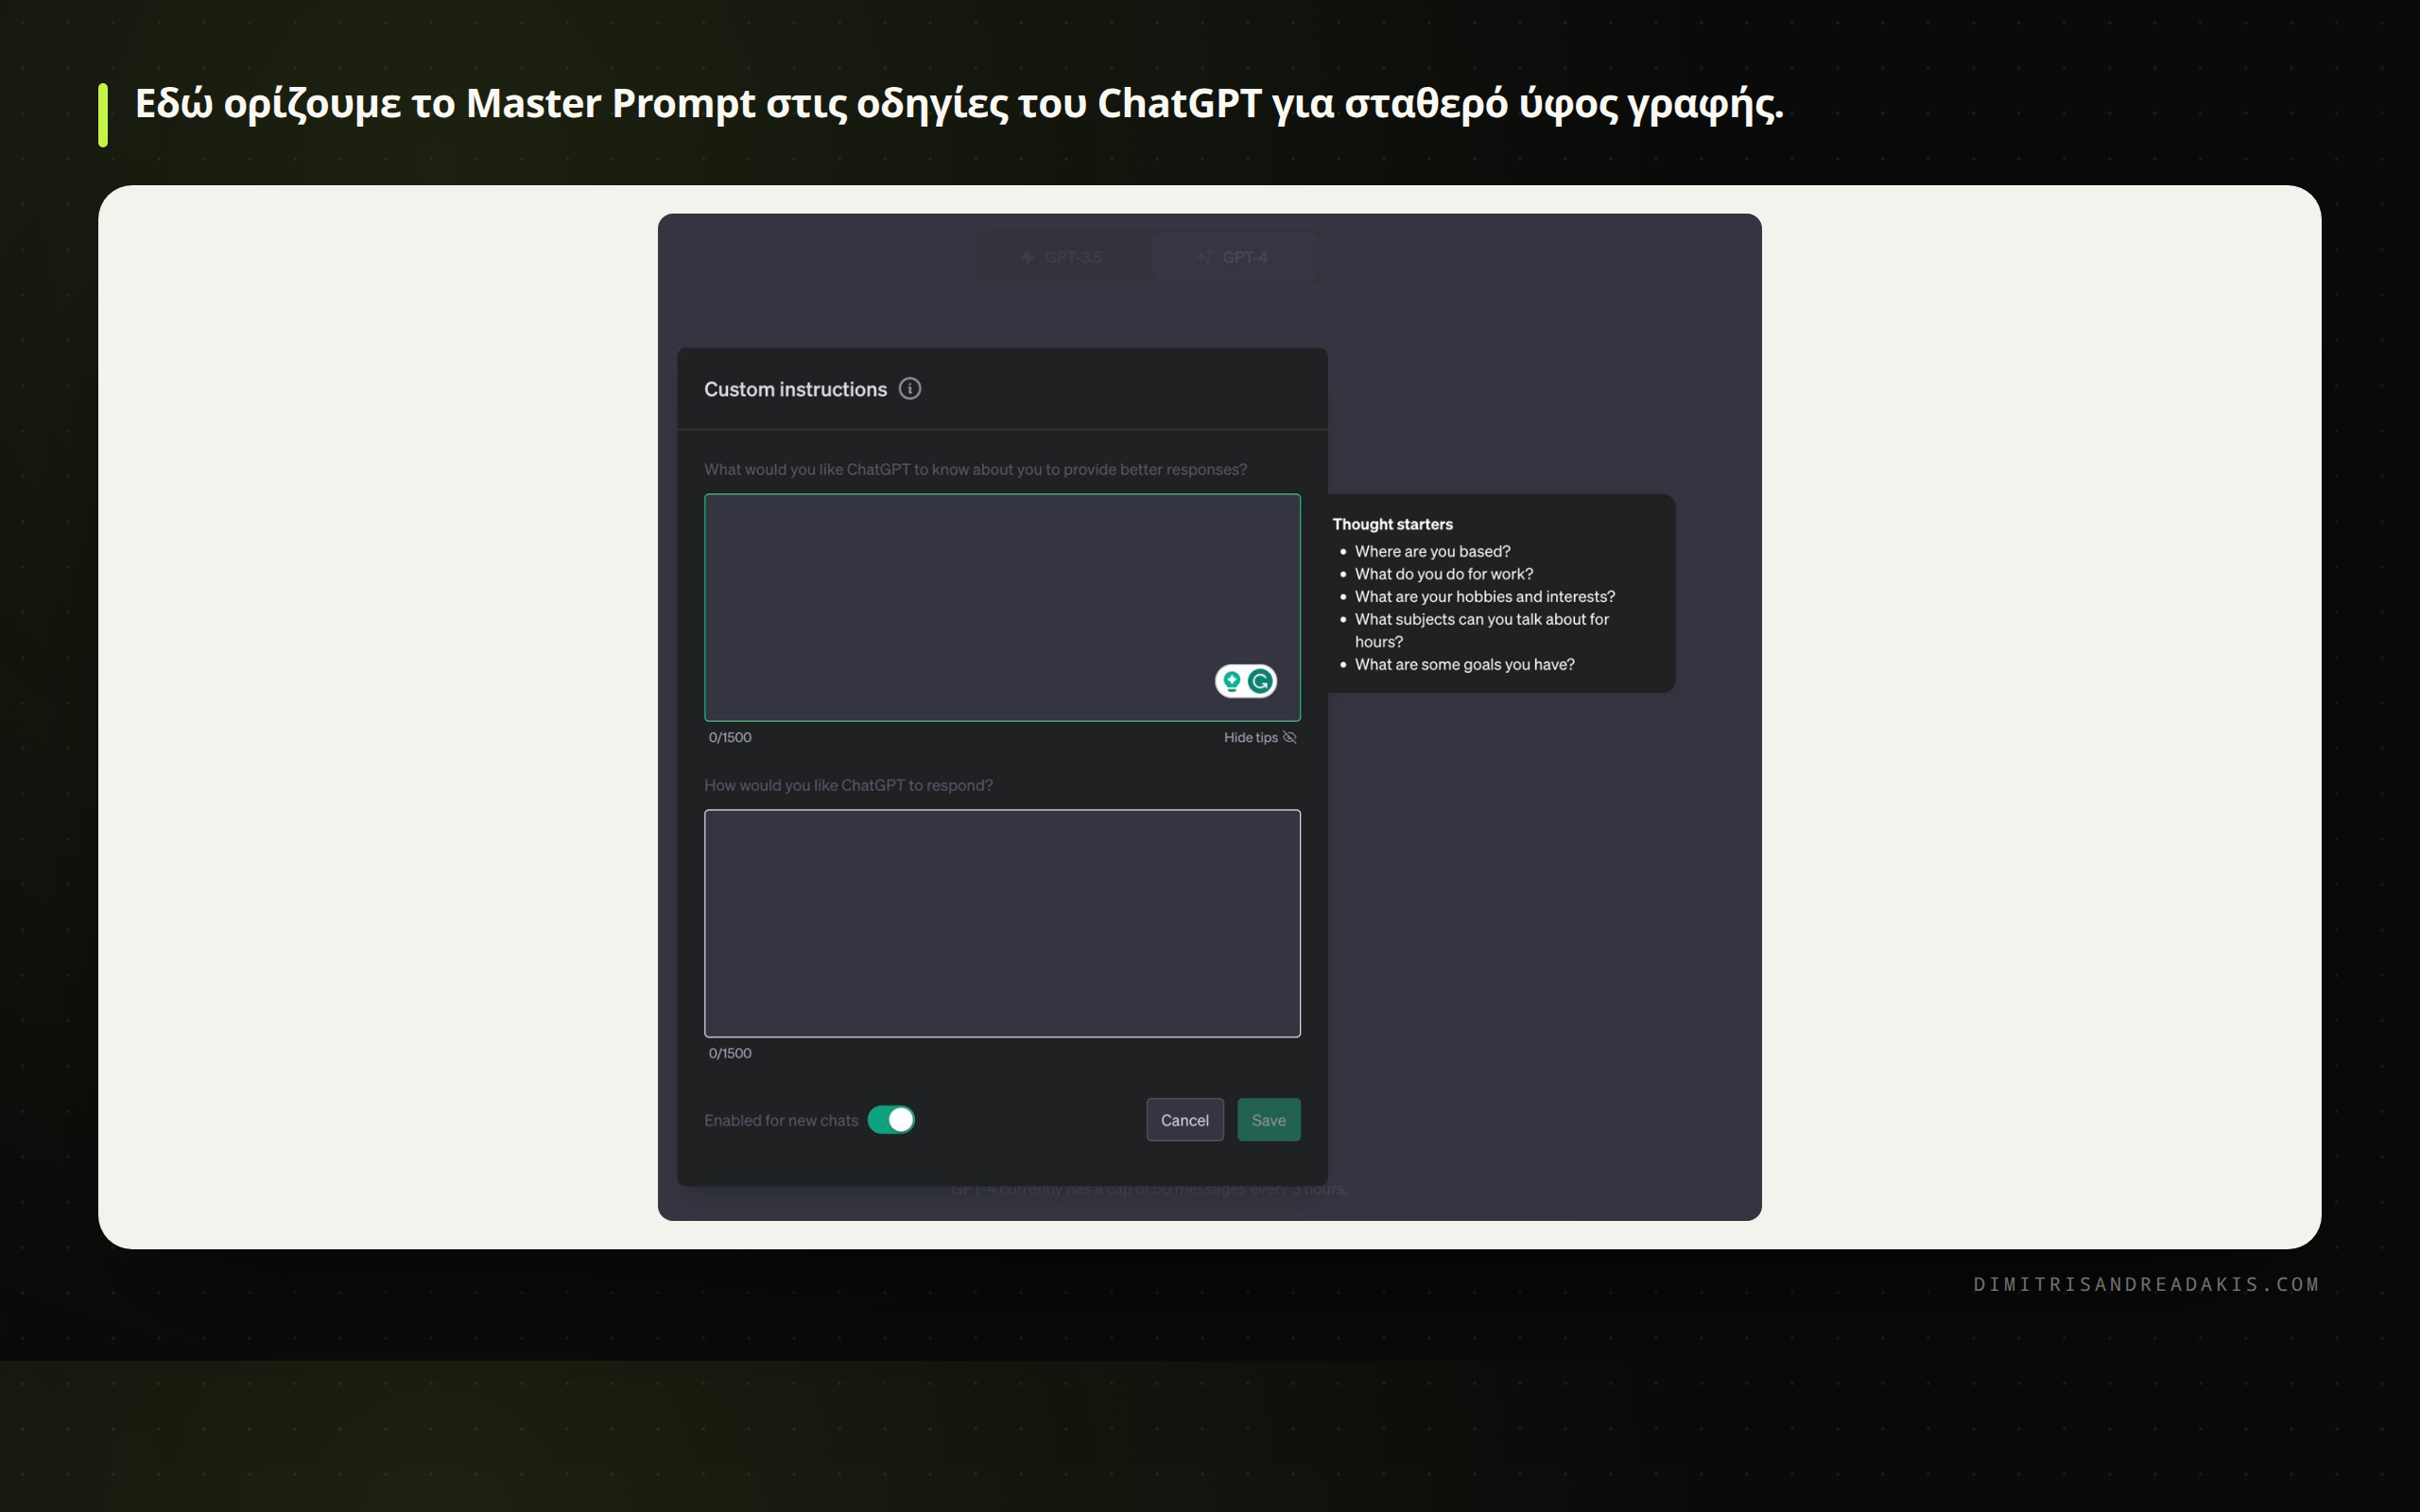Image resolution: width=2420 pixels, height=1512 pixels.
Task: Click the 'Where are you based?' tip
Action: (x=1432, y=551)
